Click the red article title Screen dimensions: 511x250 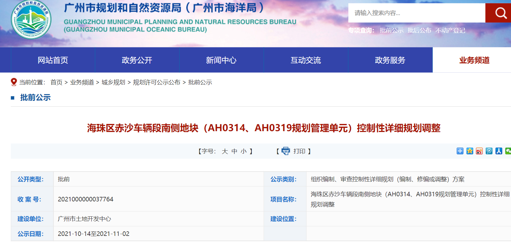pos(264,128)
